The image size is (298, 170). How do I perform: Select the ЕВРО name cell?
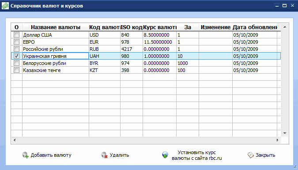click(x=56, y=42)
